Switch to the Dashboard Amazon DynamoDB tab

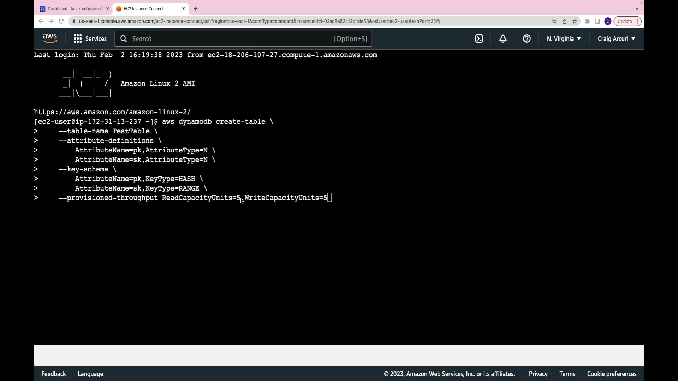tap(72, 9)
